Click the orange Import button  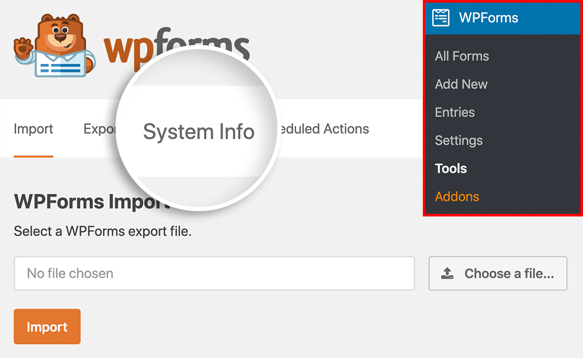click(x=47, y=326)
